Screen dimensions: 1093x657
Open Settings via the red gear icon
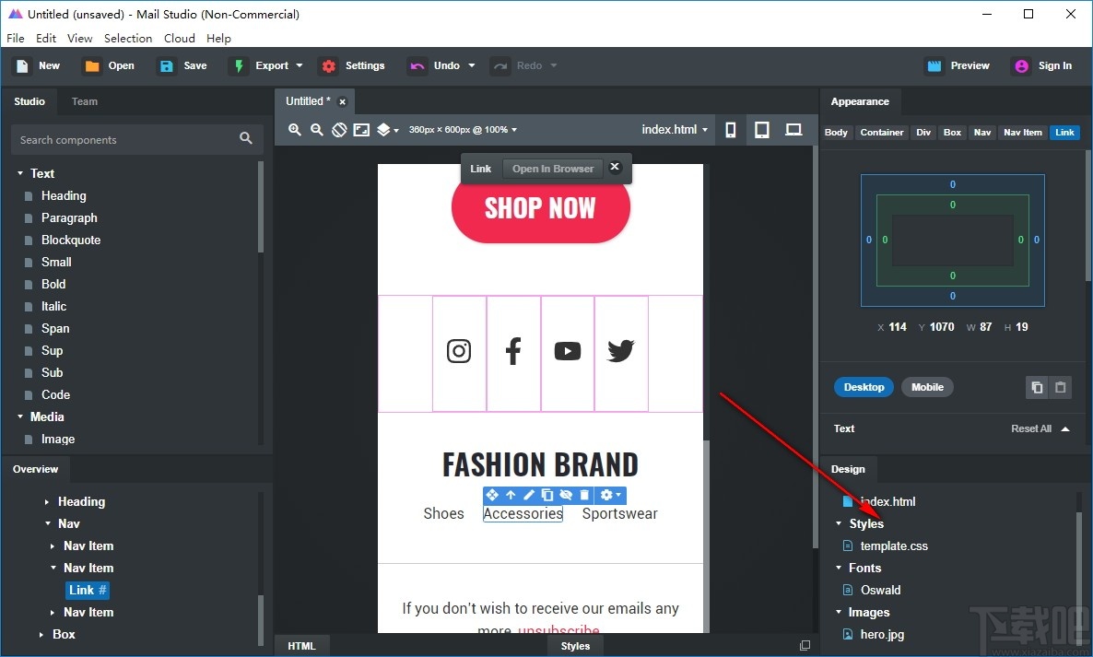coord(328,65)
